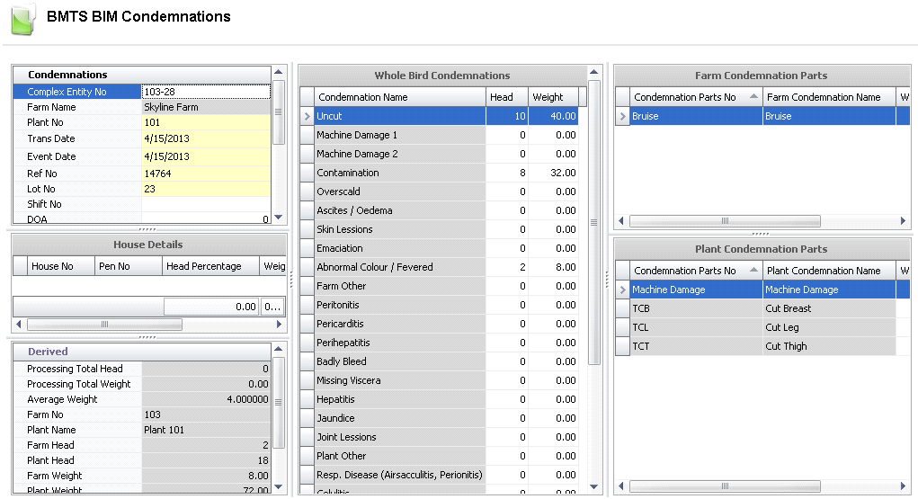
Task: Click scroll-down arrow of Whole Bird Condemnations
Action: (593, 486)
